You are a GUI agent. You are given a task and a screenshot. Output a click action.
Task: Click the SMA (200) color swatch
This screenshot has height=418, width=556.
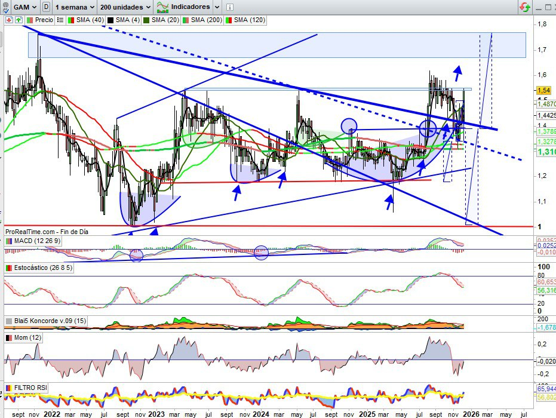186,20
